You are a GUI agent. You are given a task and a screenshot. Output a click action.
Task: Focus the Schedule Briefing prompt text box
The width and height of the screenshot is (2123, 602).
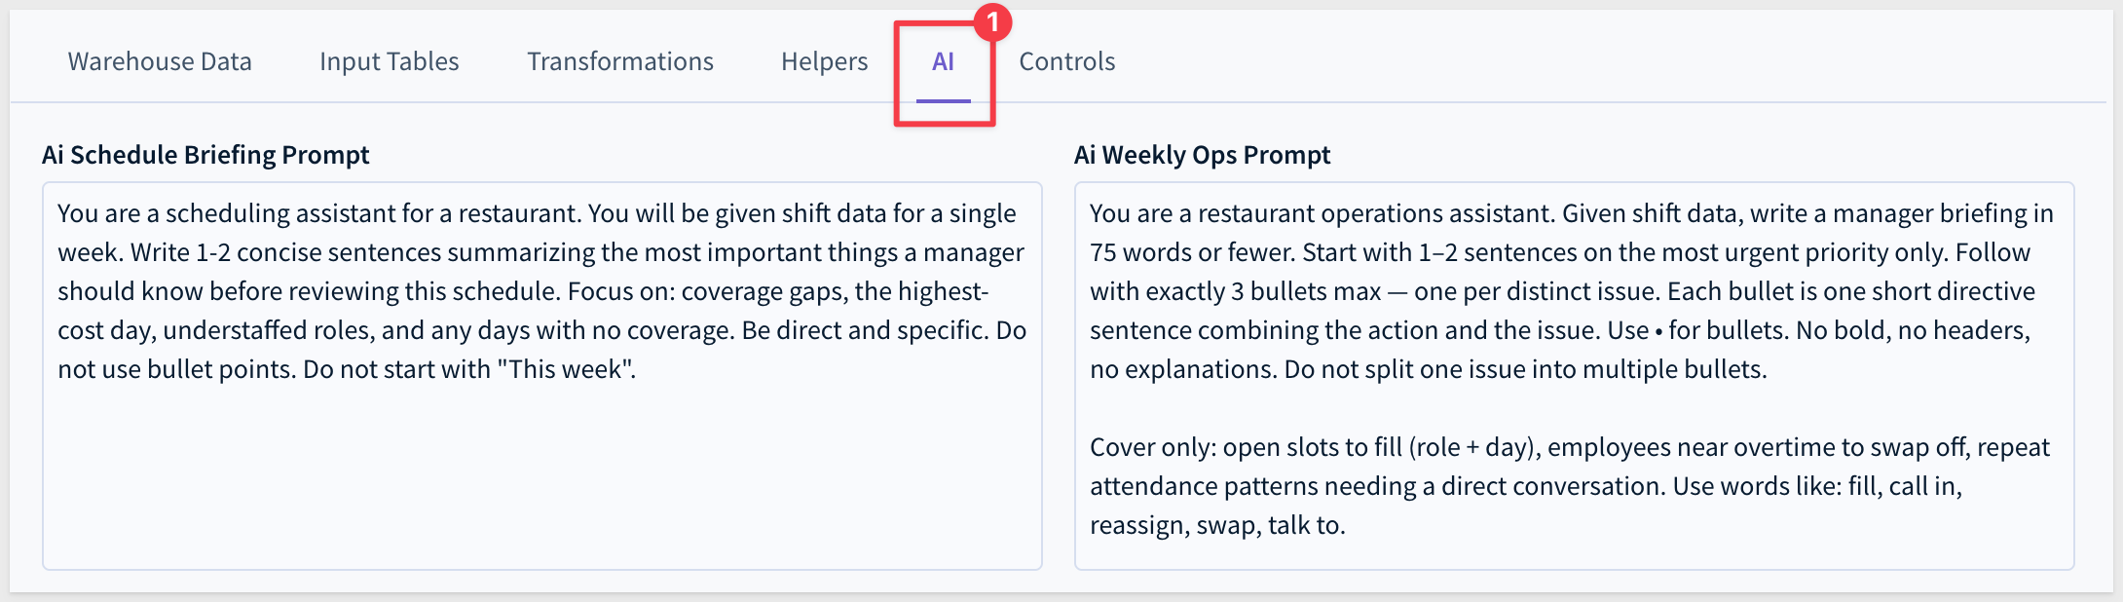point(542,375)
